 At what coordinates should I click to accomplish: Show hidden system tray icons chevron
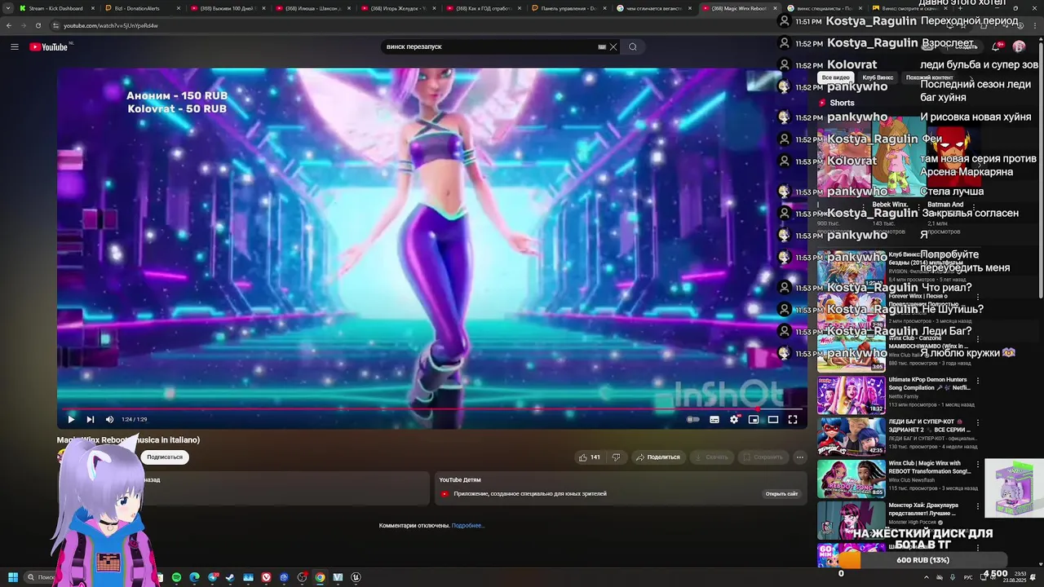pyautogui.click(x=926, y=577)
